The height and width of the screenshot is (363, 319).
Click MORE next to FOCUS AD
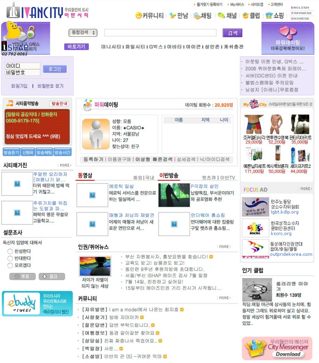click(x=306, y=189)
